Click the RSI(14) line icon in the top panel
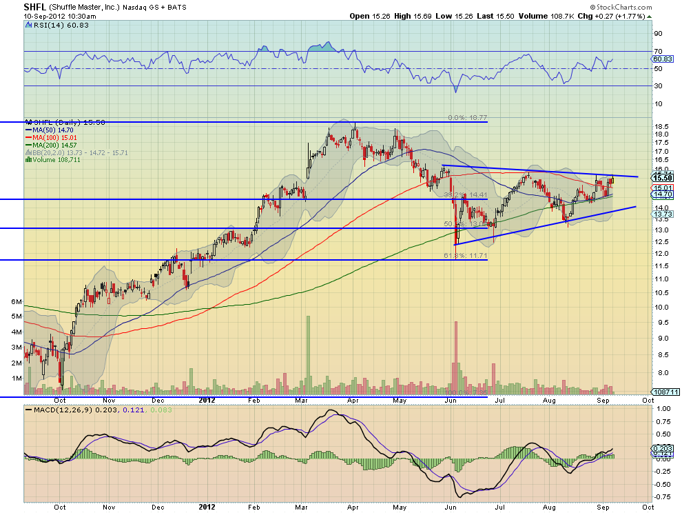 tap(27, 26)
